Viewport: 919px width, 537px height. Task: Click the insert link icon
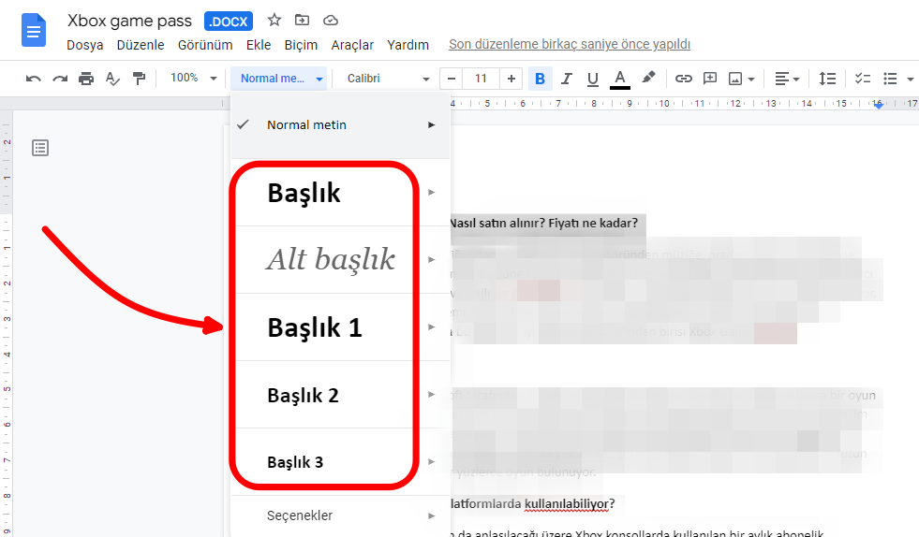click(x=683, y=79)
